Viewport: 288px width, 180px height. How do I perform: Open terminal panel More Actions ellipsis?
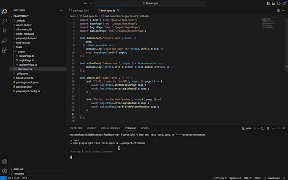(x=273, y=128)
